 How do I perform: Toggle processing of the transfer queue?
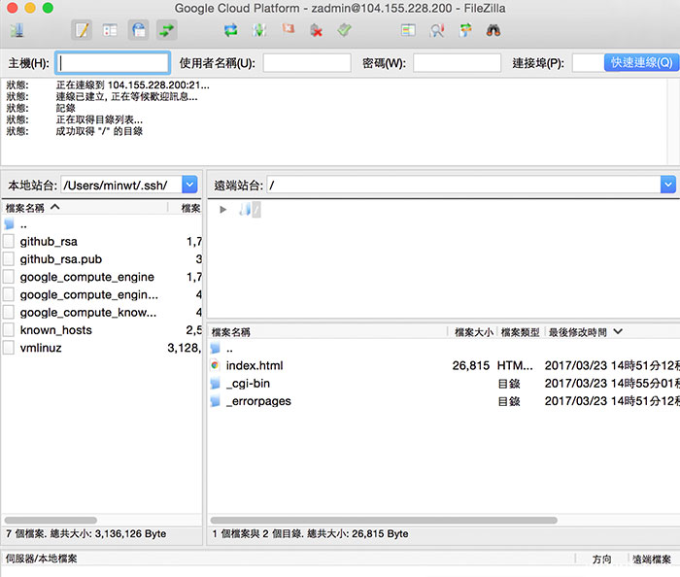tap(259, 30)
